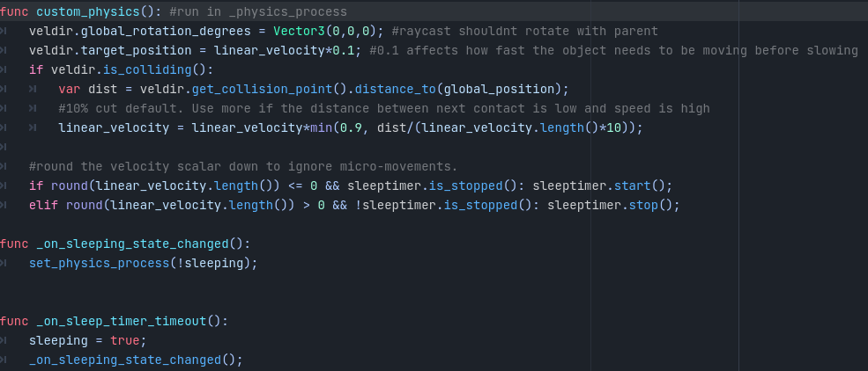Click the is_colliding method call
The width and height of the screenshot is (868, 371).
click(x=147, y=69)
